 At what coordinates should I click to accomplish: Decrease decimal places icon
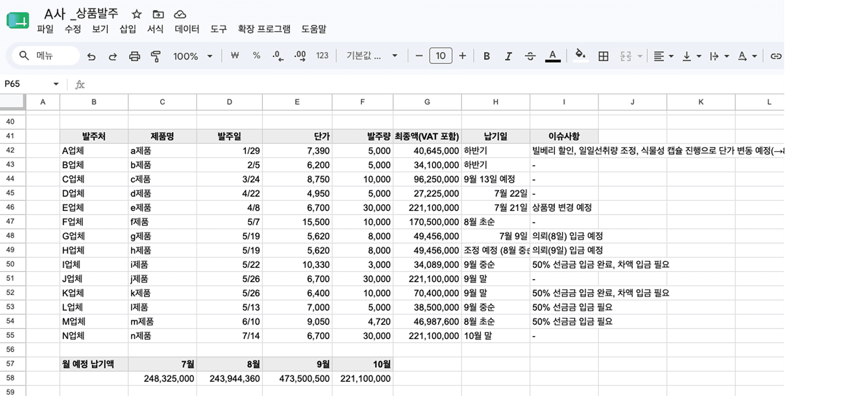(278, 56)
